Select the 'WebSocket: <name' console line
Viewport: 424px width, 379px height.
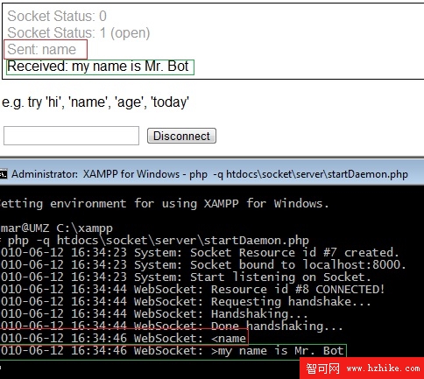pos(124,339)
